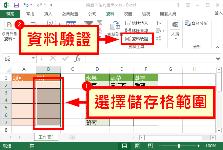Click the zoom out minus button
The height and width of the screenshot is (150, 223).
(x=160, y=146)
